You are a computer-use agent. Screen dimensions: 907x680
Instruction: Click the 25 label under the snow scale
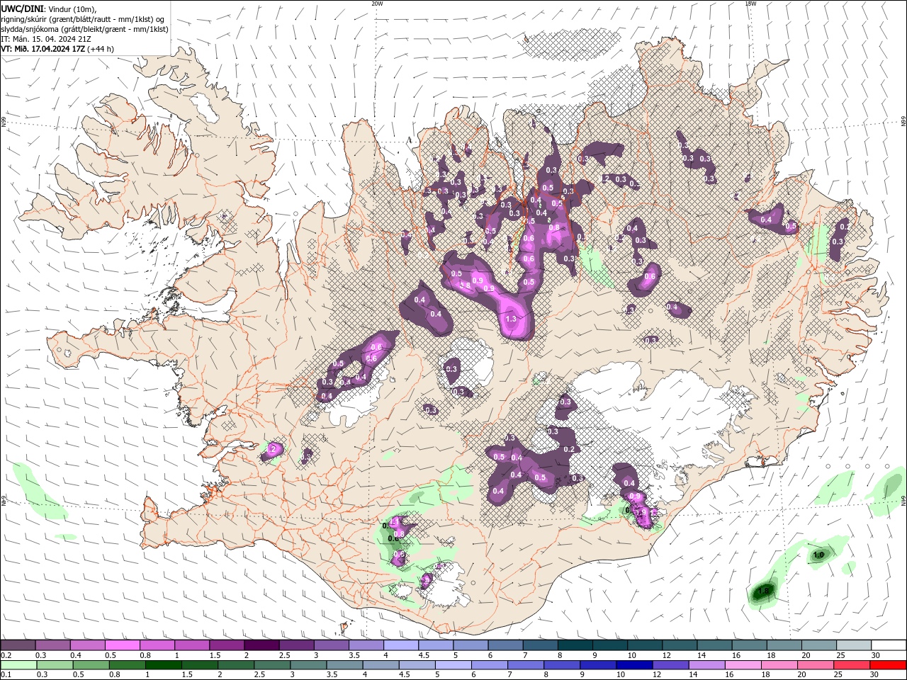pyautogui.click(x=840, y=655)
